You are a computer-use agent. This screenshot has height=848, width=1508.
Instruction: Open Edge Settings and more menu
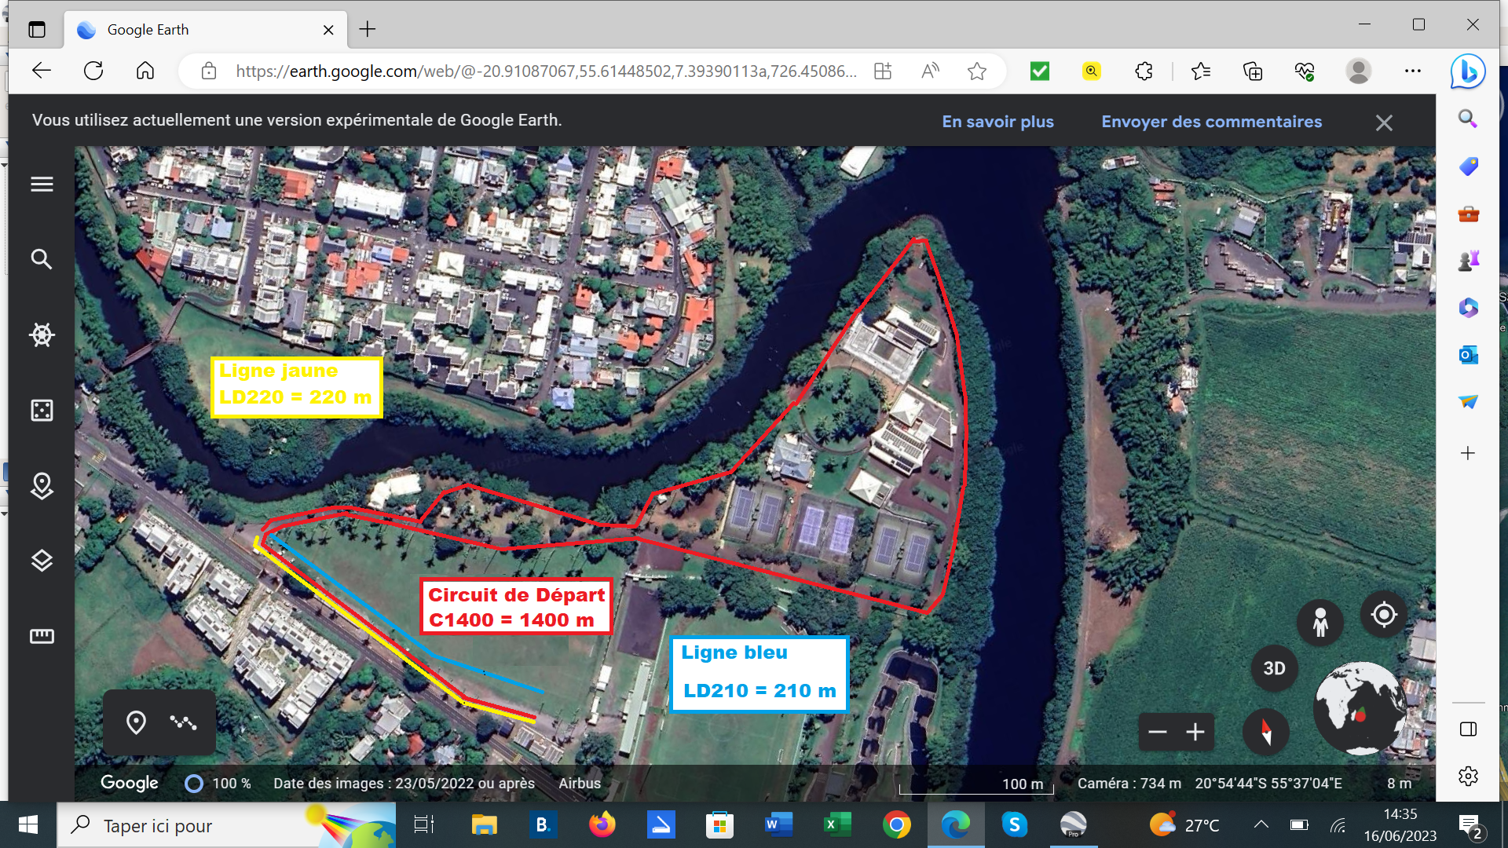[x=1413, y=71]
